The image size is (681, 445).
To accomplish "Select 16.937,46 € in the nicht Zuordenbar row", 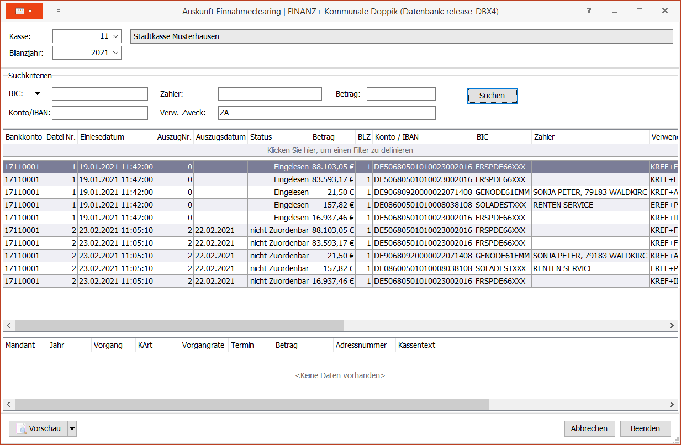I will [332, 281].
